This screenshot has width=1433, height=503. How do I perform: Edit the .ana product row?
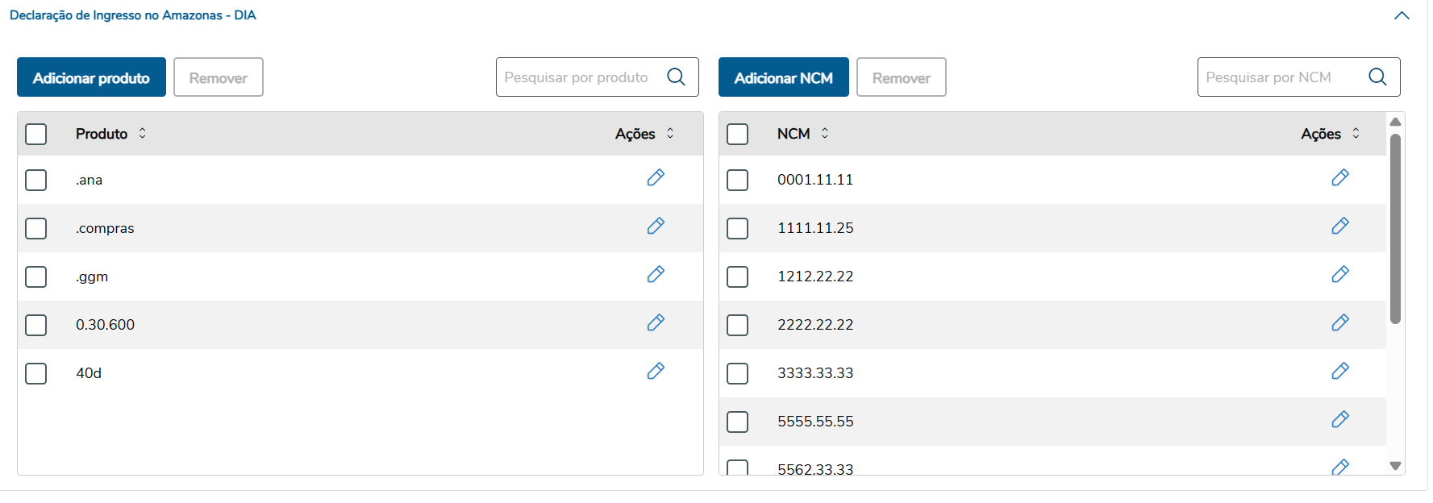[656, 178]
